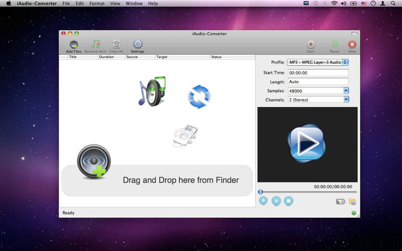Screen dimensions: 402x251
Task: Open output folder icon below preview
Action: click(x=353, y=202)
